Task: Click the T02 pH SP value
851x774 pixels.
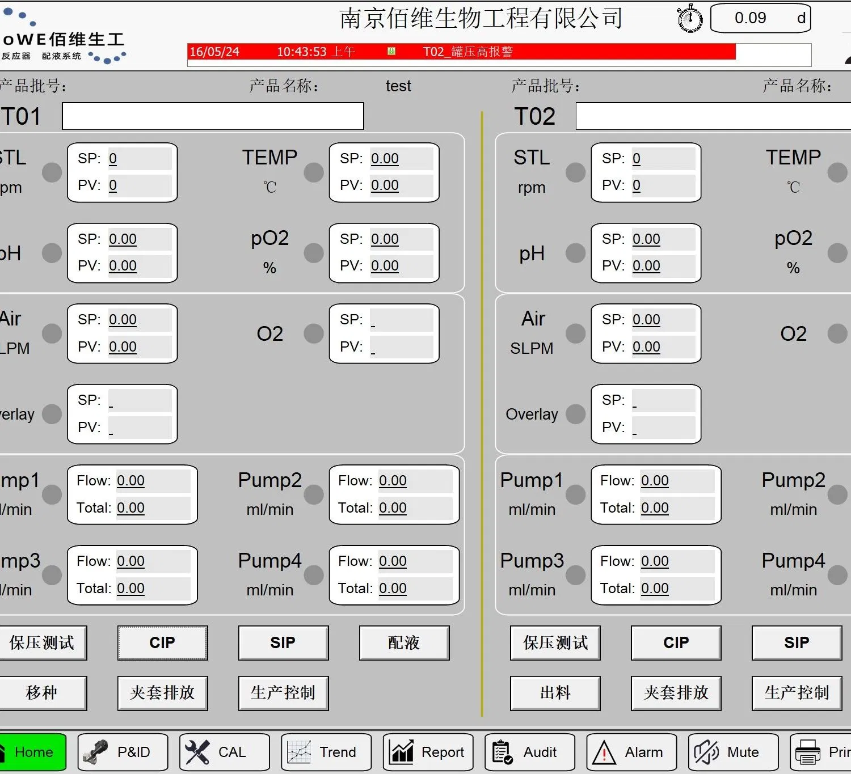Action: [x=663, y=239]
